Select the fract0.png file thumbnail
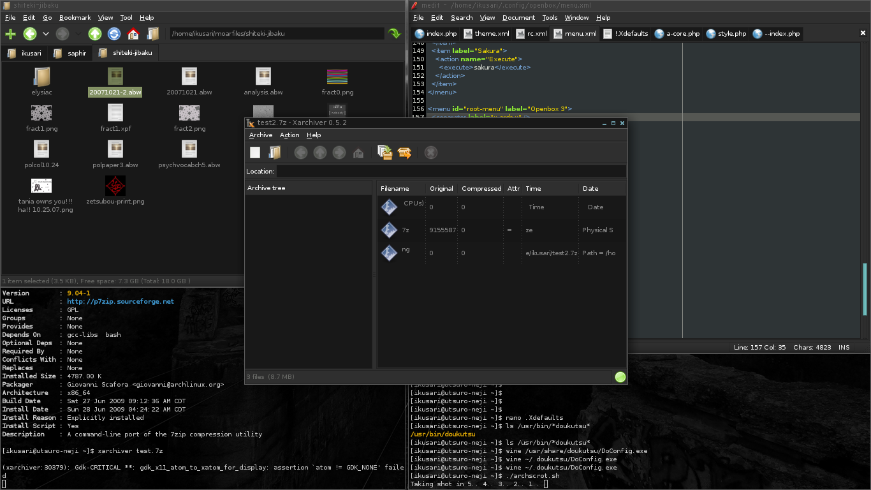Viewport: 871px width, 490px height. tap(337, 77)
